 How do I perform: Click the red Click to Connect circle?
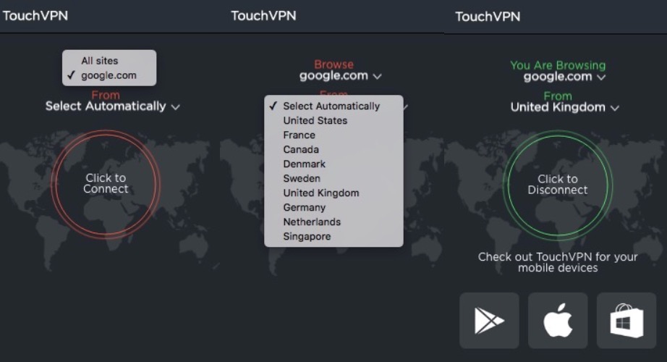(106, 184)
